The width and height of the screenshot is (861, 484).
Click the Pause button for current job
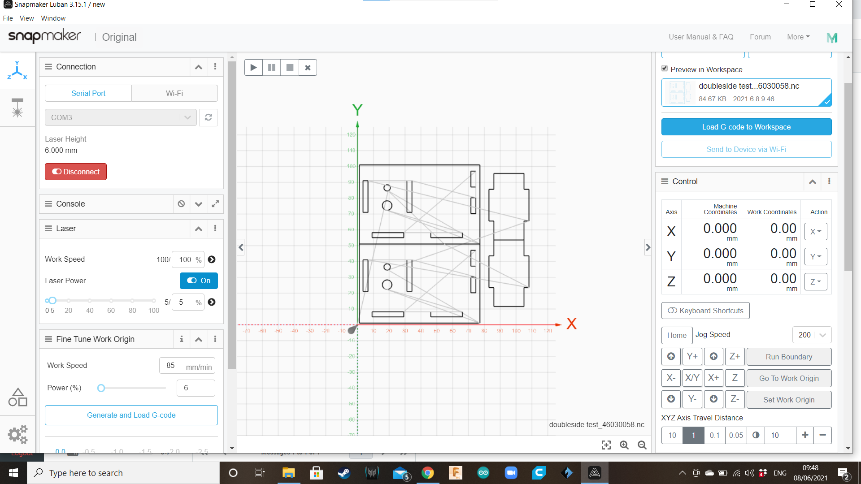(x=271, y=67)
